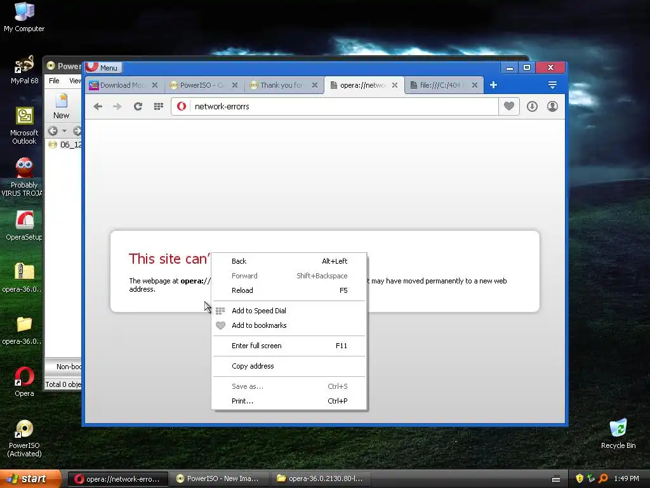Image resolution: width=650 pixels, height=488 pixels.
Task: Select PowerISO (Activated) desktop shortcut
Action: (x=24, y=438)
